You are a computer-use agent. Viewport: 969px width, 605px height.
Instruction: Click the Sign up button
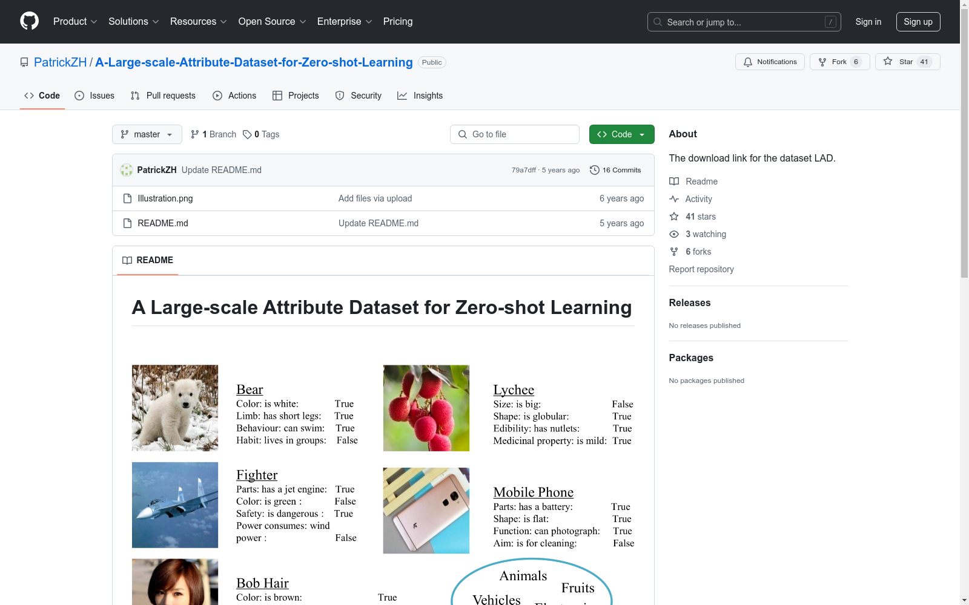click(x=918, y=22)
